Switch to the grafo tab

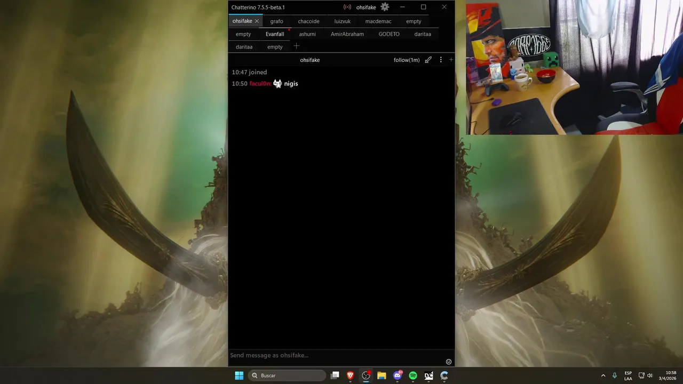(x=276, y=21)
